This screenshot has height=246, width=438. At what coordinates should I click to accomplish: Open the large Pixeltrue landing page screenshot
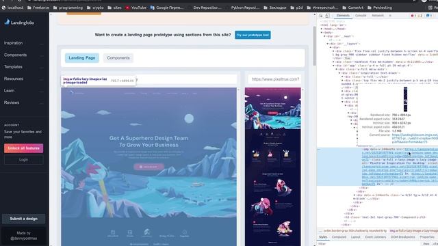click(149, 167)
